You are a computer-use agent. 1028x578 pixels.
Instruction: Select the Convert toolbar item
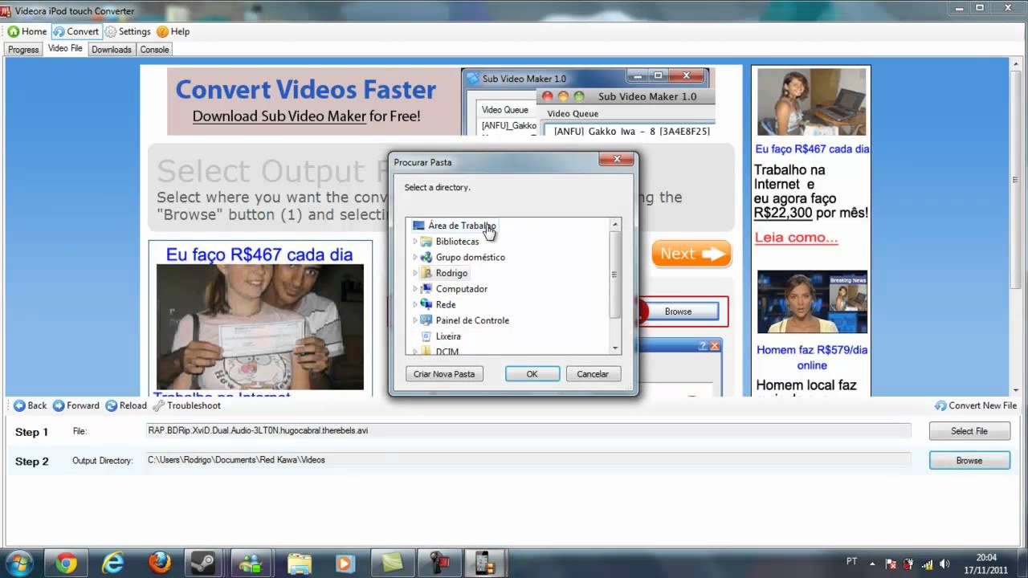coord(75,31)
